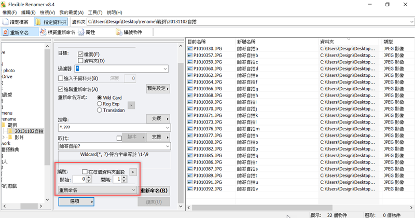The width and height of the screenshot is (415, 218).
Task: Click arrow button next to Reg Exp
Action: pos(131,105)
